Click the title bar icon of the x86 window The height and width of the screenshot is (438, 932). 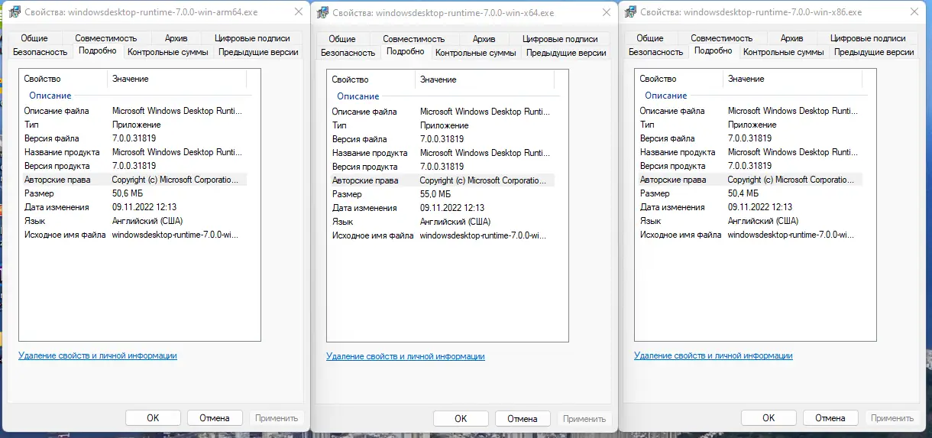(x=631, y=12)
